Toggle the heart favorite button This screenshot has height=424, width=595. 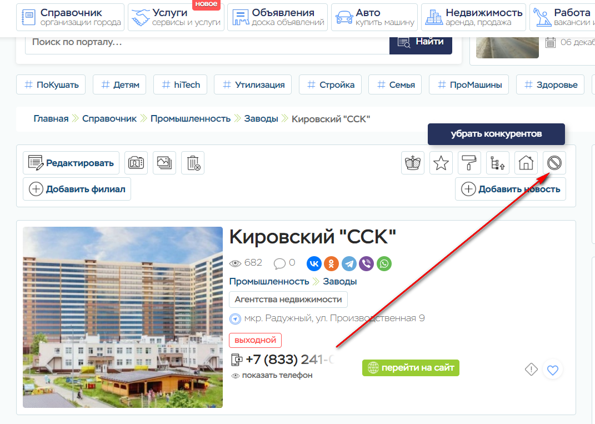pos(552,370)
